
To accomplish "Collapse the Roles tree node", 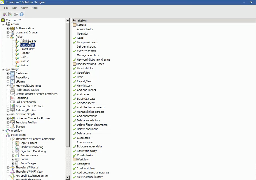I will 8,36.
